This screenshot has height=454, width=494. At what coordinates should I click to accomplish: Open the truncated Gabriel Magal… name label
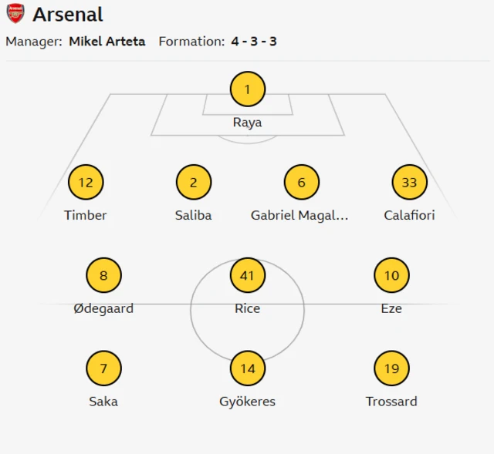click(299, 216)
